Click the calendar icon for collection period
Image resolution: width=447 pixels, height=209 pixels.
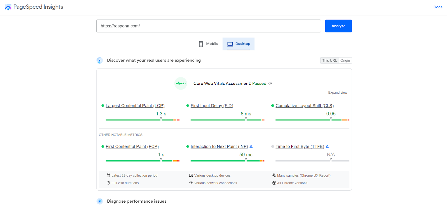coord(108,175)
